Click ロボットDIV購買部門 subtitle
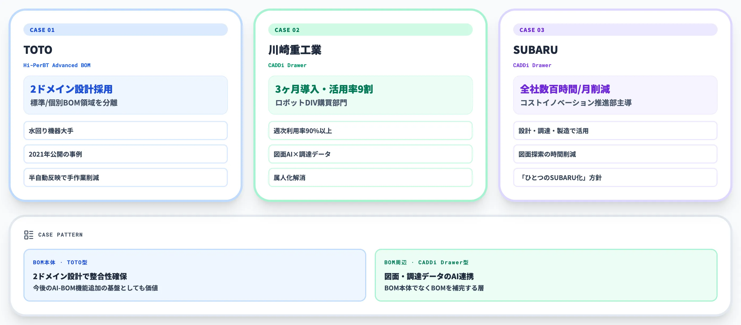The image size is (741, 325). click(311, 103)
